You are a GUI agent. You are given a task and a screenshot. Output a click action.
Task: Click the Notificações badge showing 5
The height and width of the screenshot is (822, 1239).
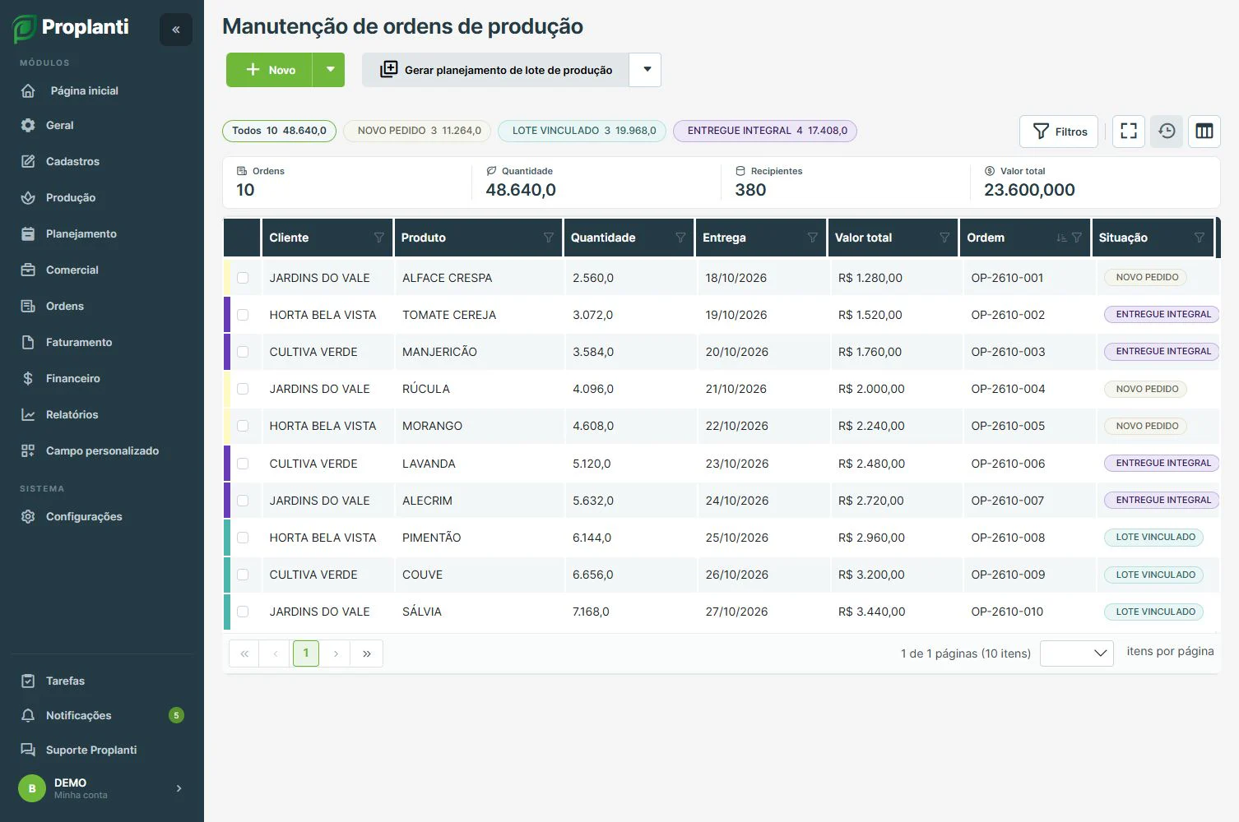(176, 715)
